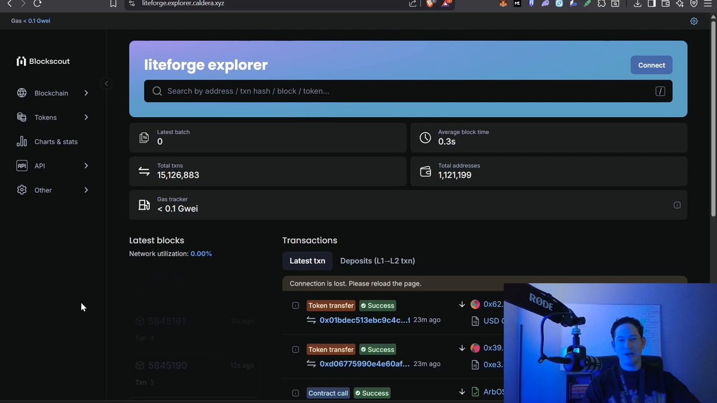Go back in browser

9,3
